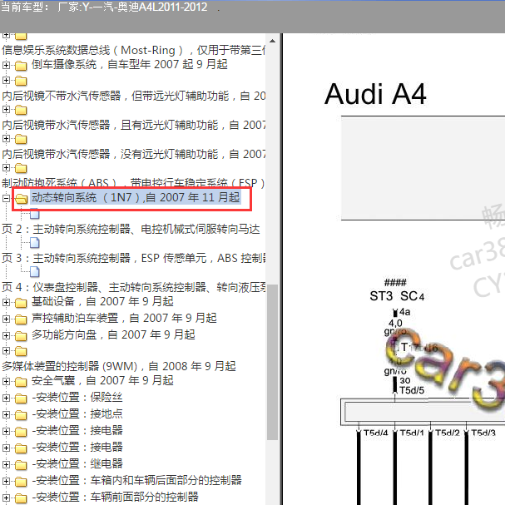Expand the -安装位置：保险丝 node

tap(6, 398)
